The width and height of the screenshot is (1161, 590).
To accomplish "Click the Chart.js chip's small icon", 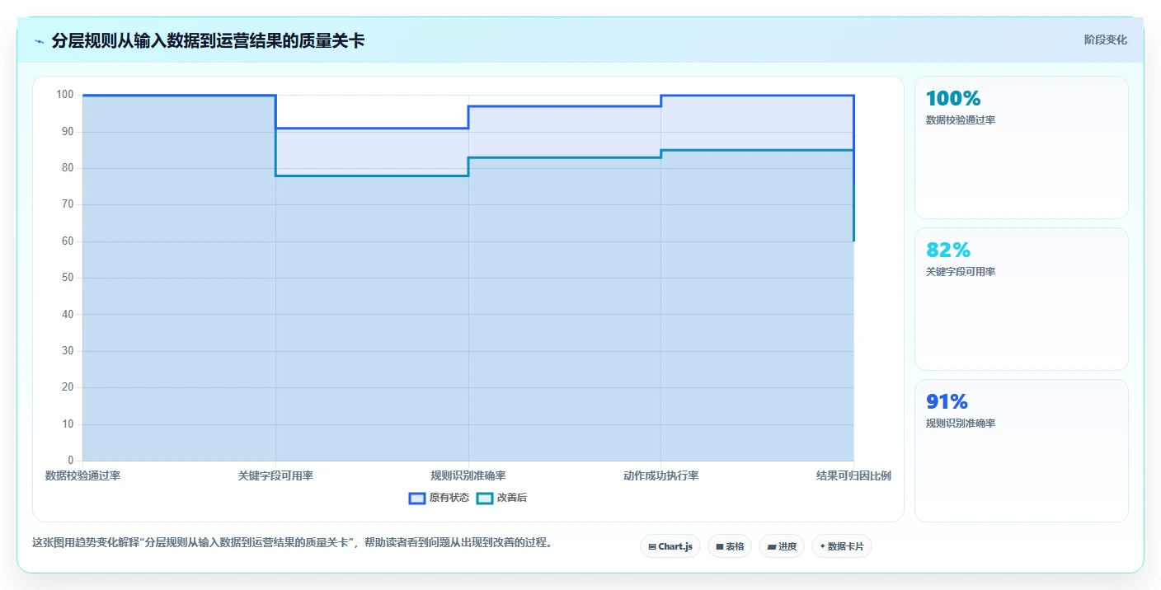I will pyautogui.click(x=652, y=546).
